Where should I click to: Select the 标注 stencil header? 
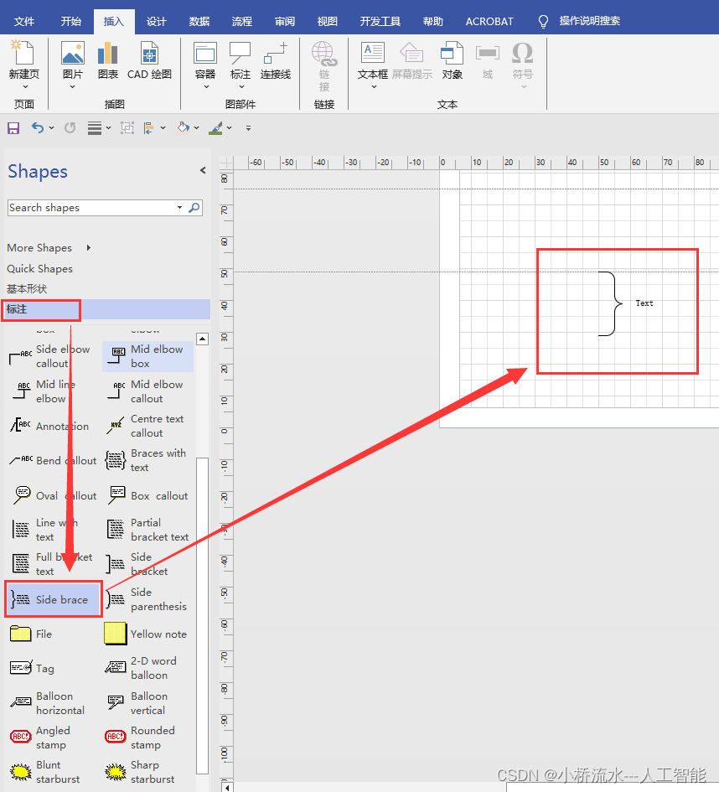(x=106, y=309)
